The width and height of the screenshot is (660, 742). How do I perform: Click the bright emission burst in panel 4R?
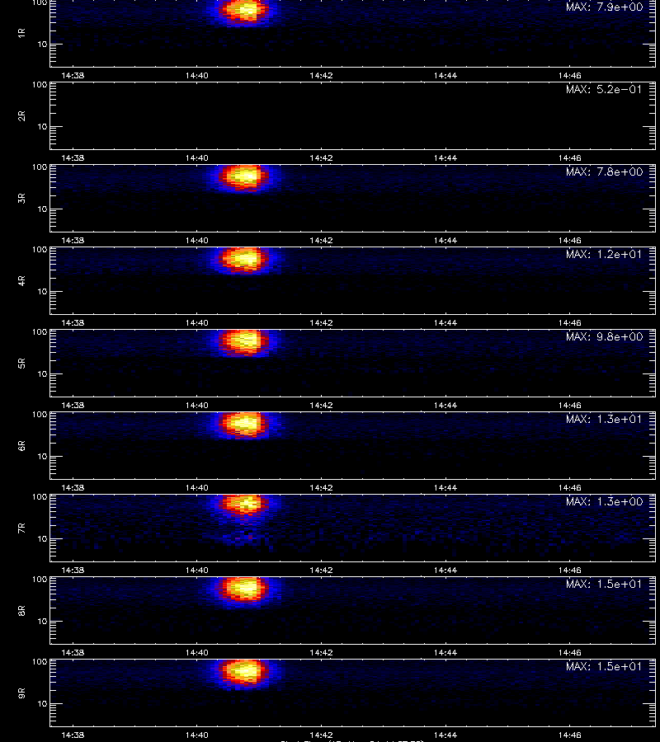pyautogui.click(x=245, y=259)
